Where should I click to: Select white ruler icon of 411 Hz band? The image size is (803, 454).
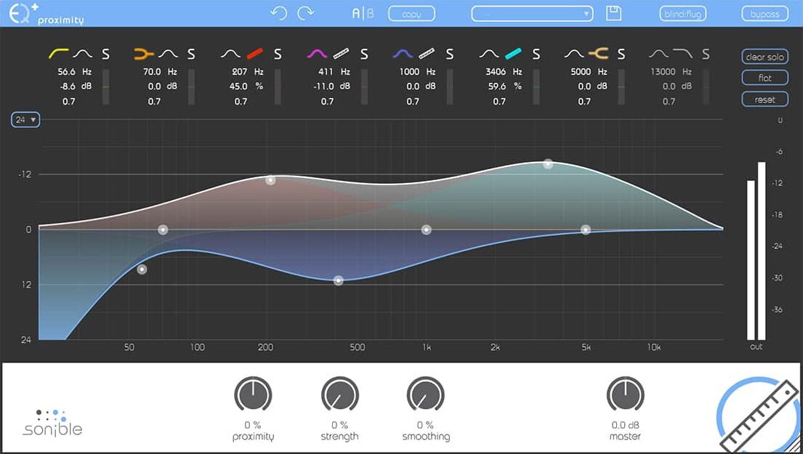(x=341, y=53)
